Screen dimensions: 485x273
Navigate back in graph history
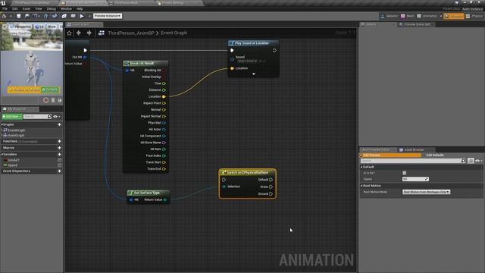tap(79, 33)
